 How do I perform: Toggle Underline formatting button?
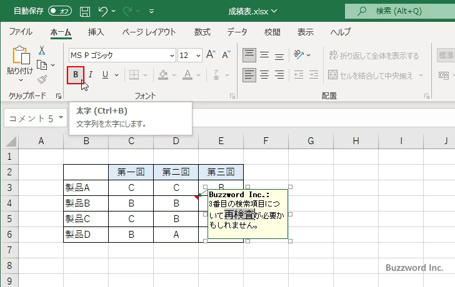coord(106,75)
